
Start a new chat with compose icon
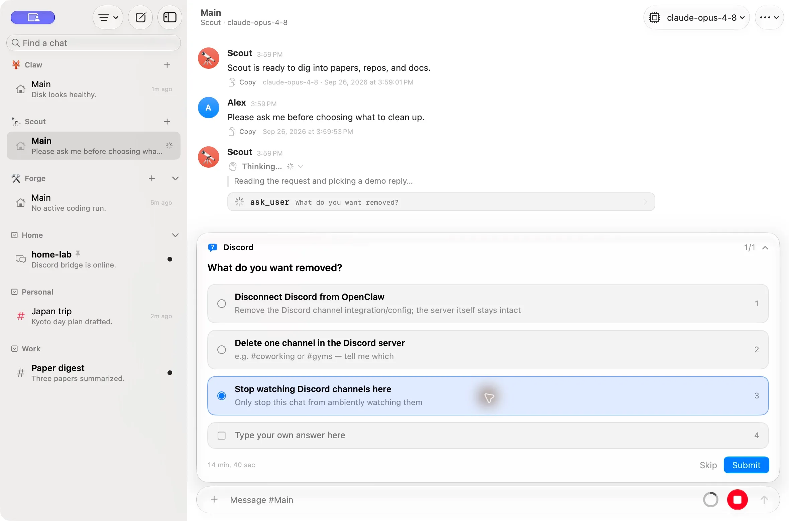coord(141,17)
